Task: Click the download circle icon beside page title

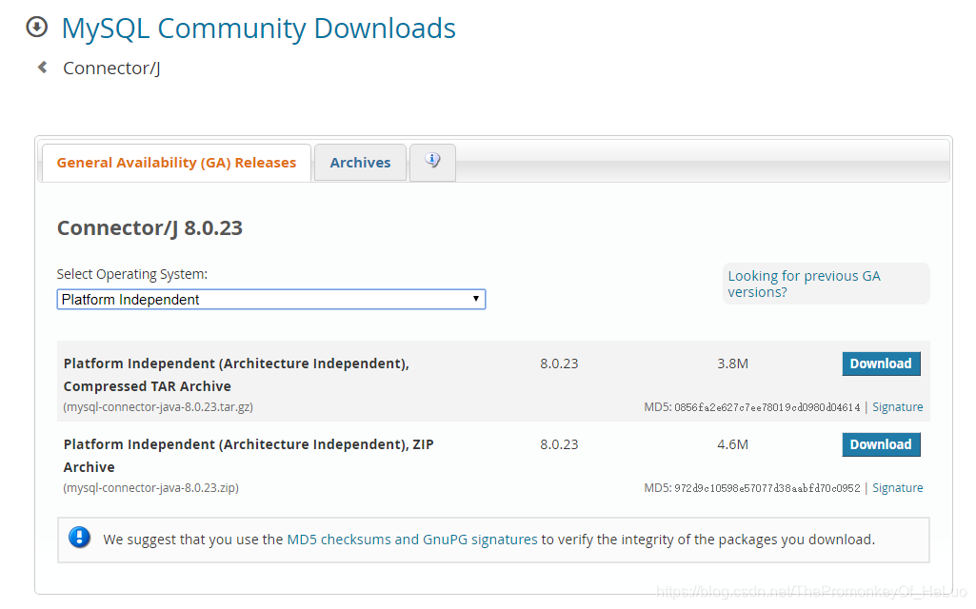Action: tap(37, 28)
